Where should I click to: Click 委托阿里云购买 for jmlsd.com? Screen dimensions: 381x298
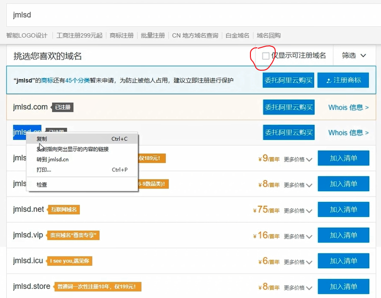click(288, 107)
